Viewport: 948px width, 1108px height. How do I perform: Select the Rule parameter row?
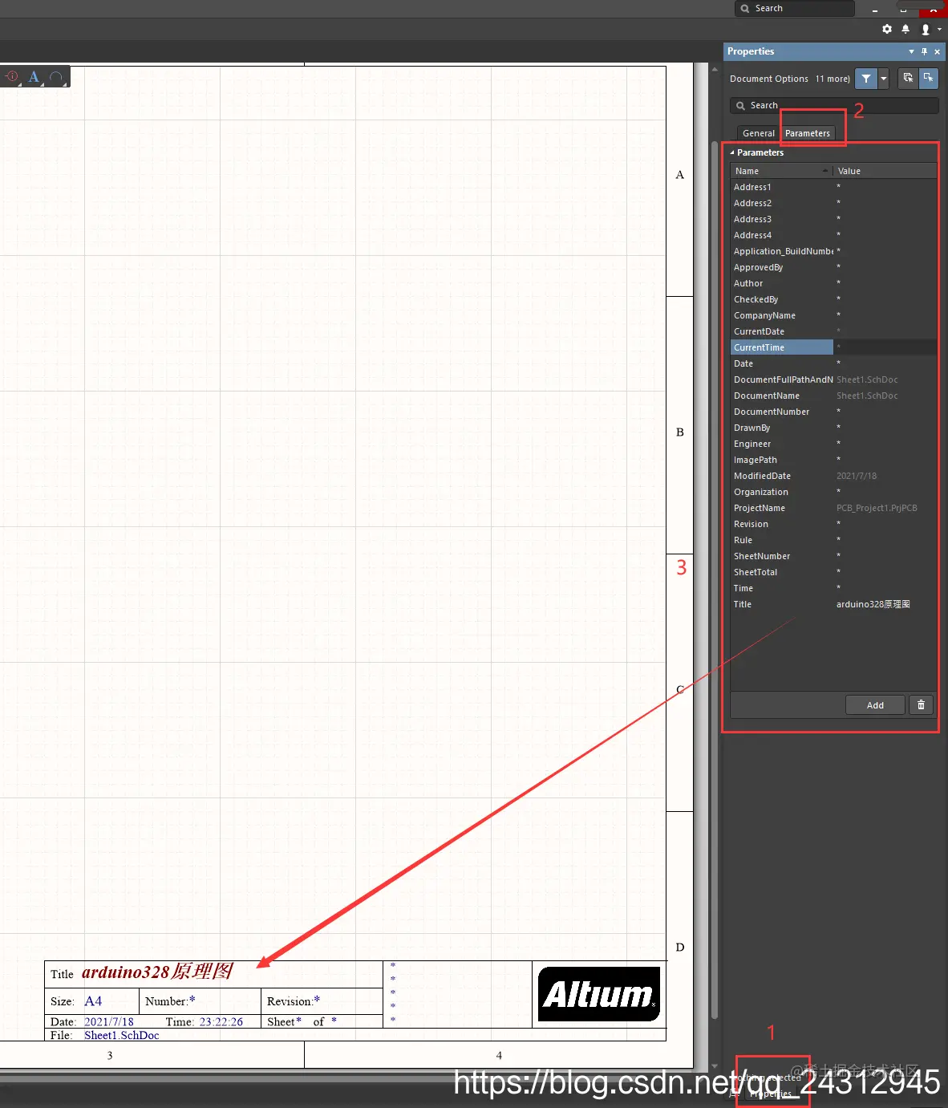point(833,540)
